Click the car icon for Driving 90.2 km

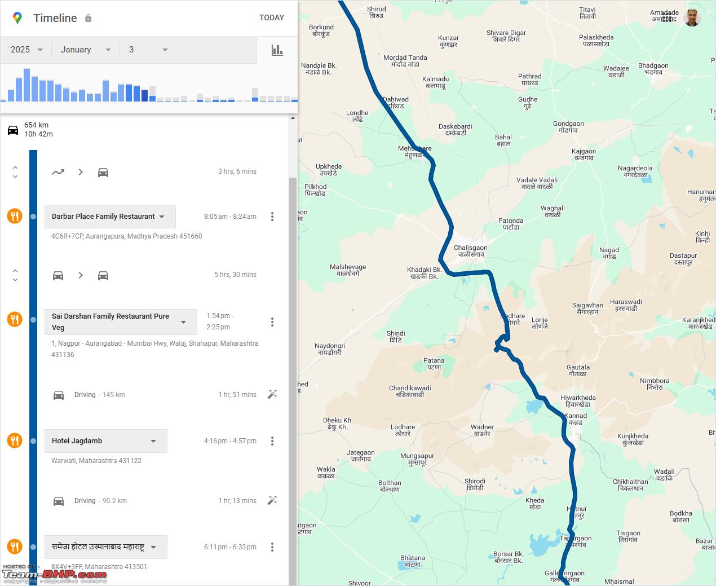[59, 501]
